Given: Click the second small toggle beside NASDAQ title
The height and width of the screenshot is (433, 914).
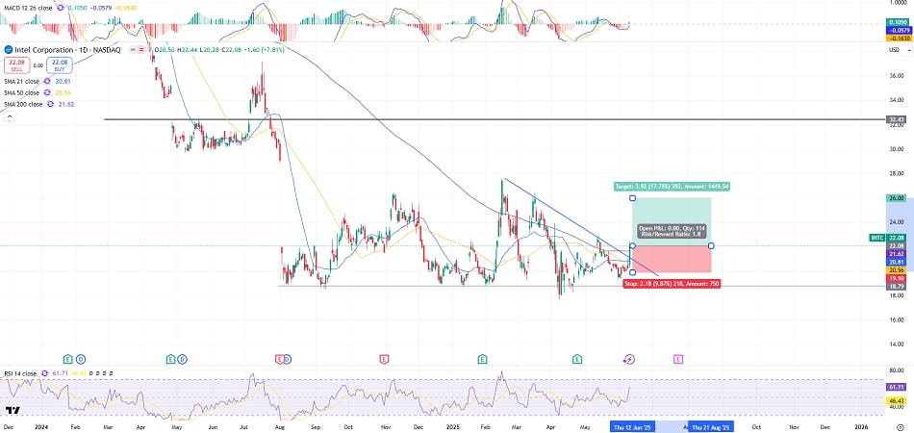Looking at the screenshot, I should coord(141,50).
